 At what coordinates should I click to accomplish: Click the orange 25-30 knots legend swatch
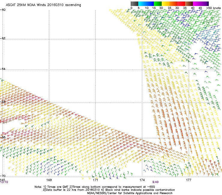(x=173, y=4)
